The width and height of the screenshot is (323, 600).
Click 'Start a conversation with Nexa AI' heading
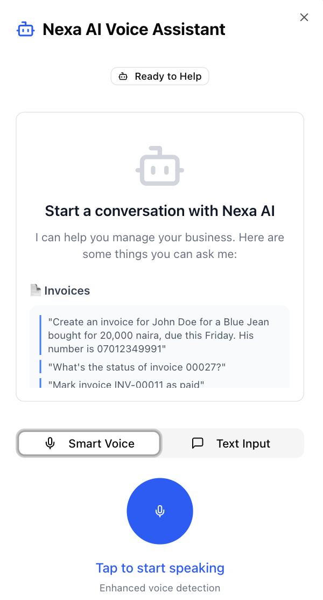[x=160, y=211]
